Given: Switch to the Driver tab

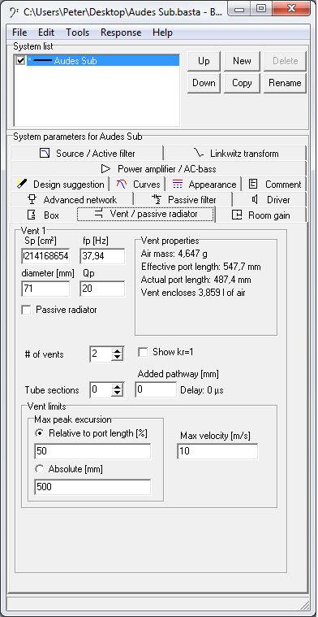Looking at the screenshot, I should click(269, 199).
